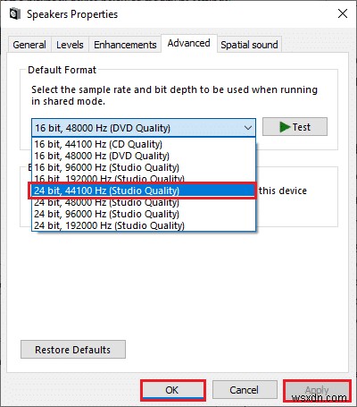This screenshot has height=407, width=357.
Task: Choose 16 bit, 44100 Hz (CD Quality)
Action: 144,144
